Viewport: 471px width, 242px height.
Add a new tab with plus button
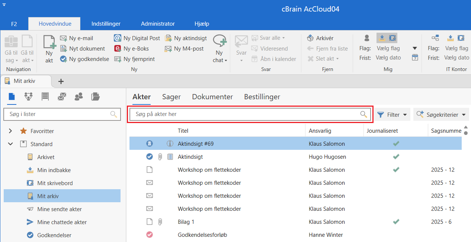click(61, 81)
